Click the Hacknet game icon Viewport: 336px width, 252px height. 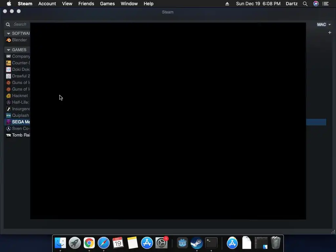click(8, 96)
